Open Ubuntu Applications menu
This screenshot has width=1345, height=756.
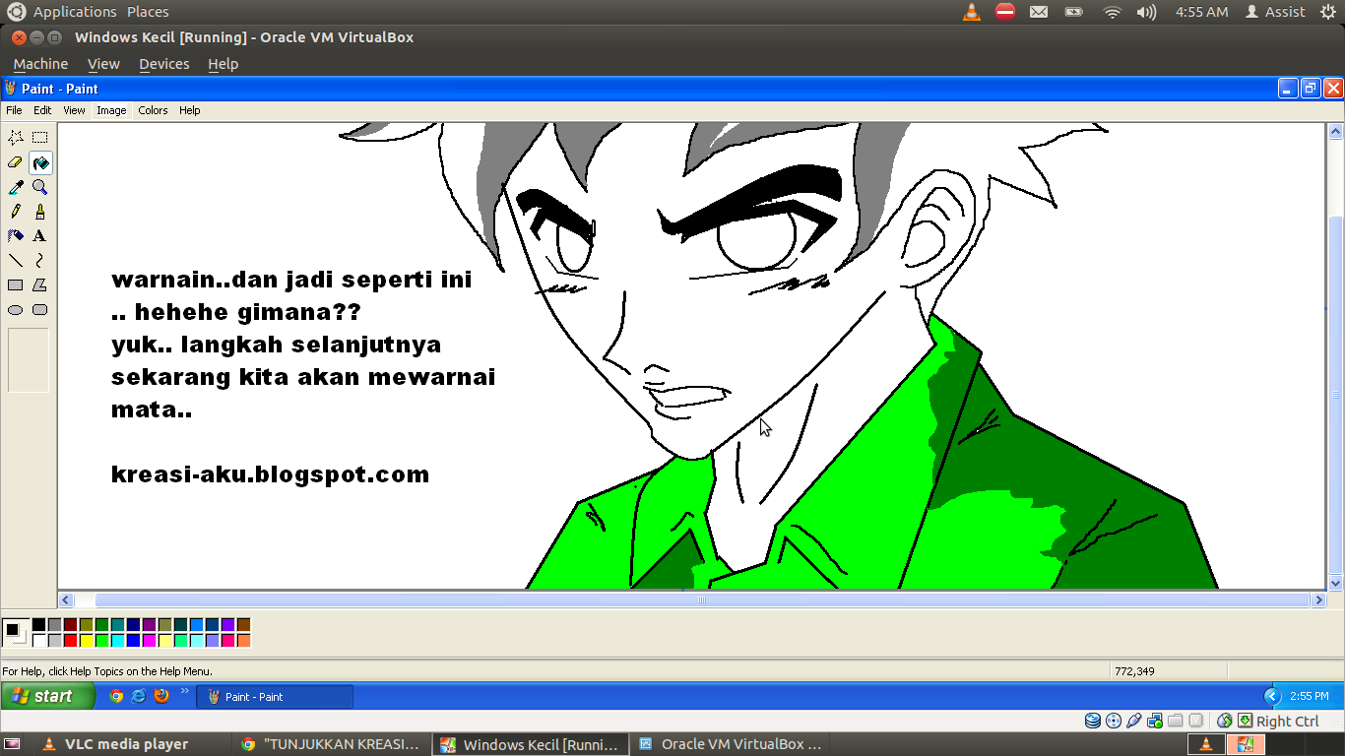(75, 12)
